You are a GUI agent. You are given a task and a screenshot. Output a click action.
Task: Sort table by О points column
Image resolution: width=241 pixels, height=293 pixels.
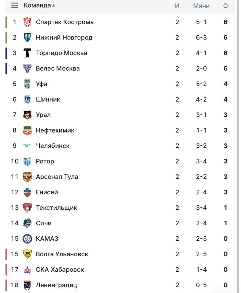[225, 6]
